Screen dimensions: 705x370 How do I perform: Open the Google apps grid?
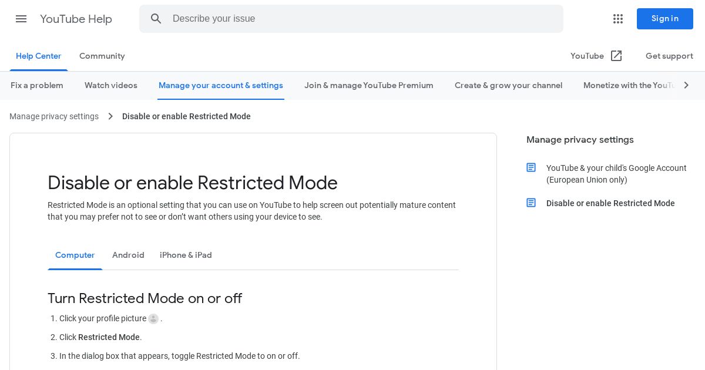[x=618, y=19]
